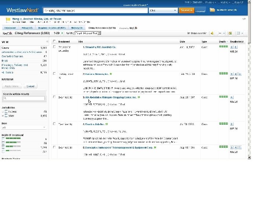Click headnote badge in Abi-Abdallah v. Maingate row
Viewport: 264px width, 198px height.
tap(232, 97)
